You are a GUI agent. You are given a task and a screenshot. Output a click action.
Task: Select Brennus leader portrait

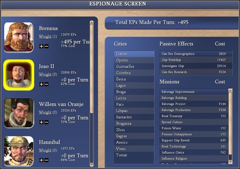19,37
